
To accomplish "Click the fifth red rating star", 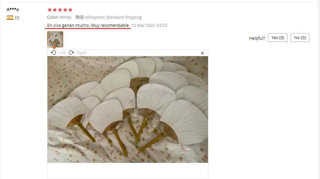I will [70, 10].
